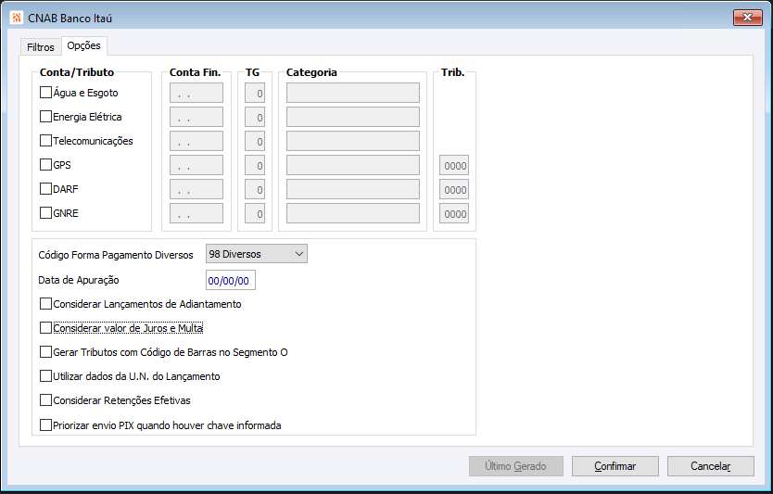Click TG field in Energia Elétrica row

click(255, 117)
